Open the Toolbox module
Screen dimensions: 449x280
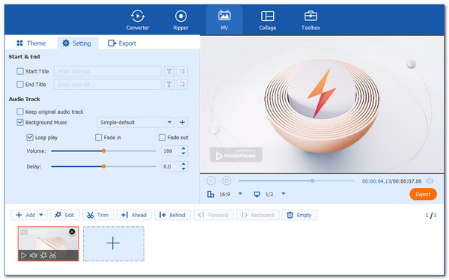[x=311, y=20]
